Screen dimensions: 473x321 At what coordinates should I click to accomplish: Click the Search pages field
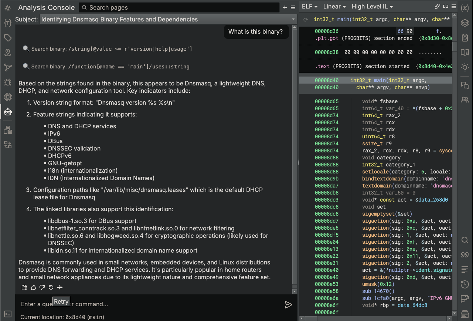[x=179, y=7]
